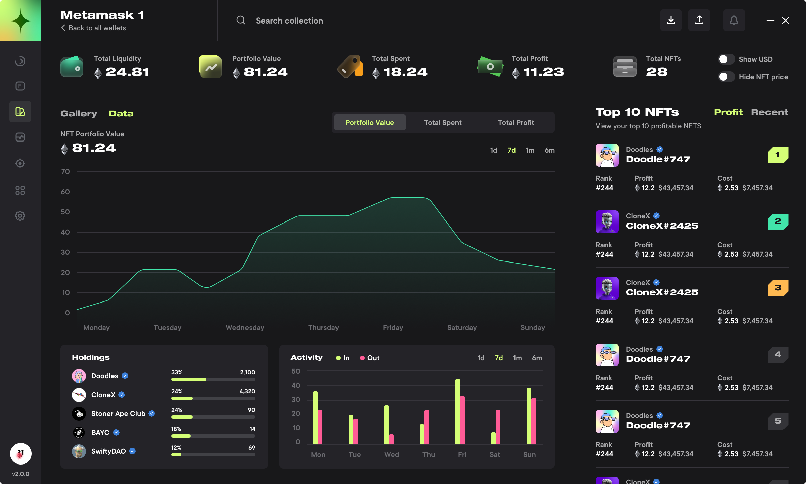
Task: Select 1d range on portfolio chart
Action: tap(493, 150)
